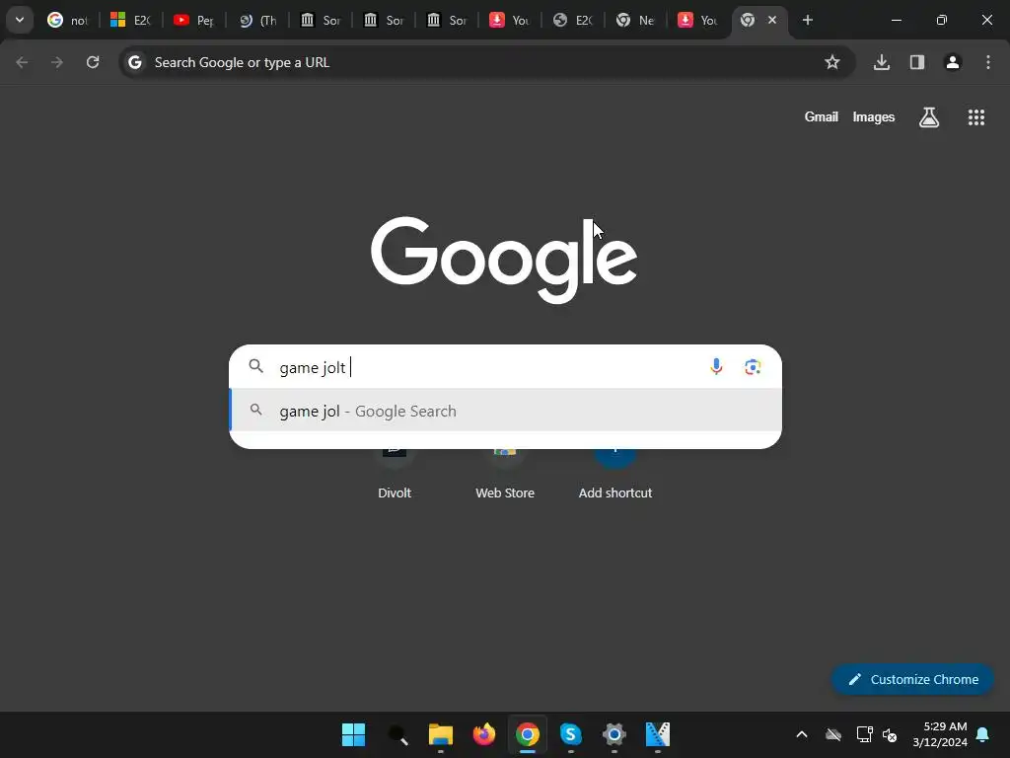This screenshot has height=758, width=1010.
Task: Open Skype from the taskbar
Action: (x=571, y=734)
